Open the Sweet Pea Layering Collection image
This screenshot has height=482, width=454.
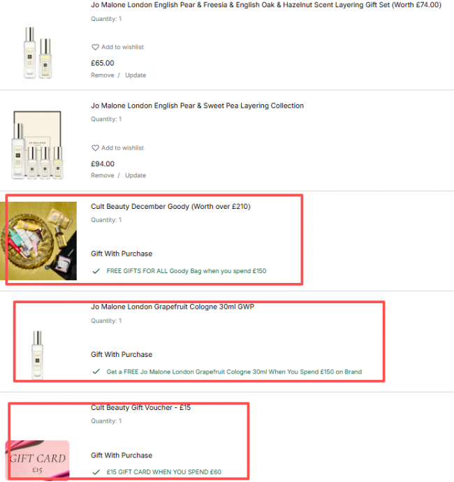38,145
